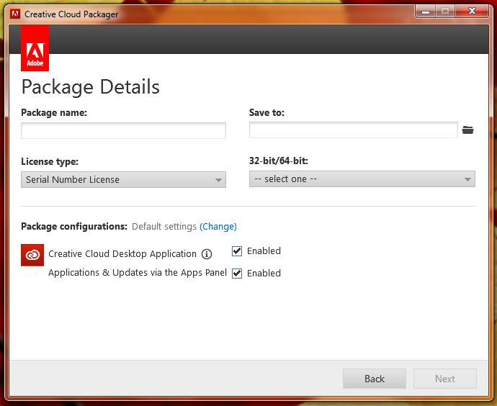
Task: Click the Adobe title bar icon
Action: (15, 14)
